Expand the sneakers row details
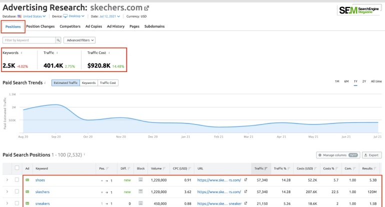Viewport: 385px width, 207px height. [x=7, y=203]
